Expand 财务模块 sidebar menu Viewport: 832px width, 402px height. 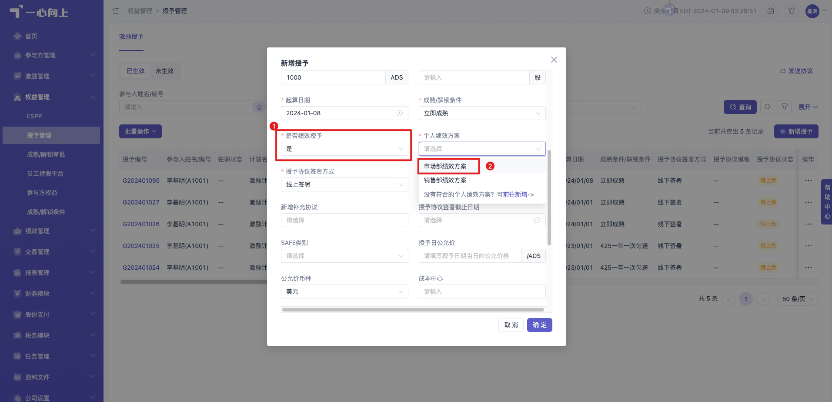52,294
